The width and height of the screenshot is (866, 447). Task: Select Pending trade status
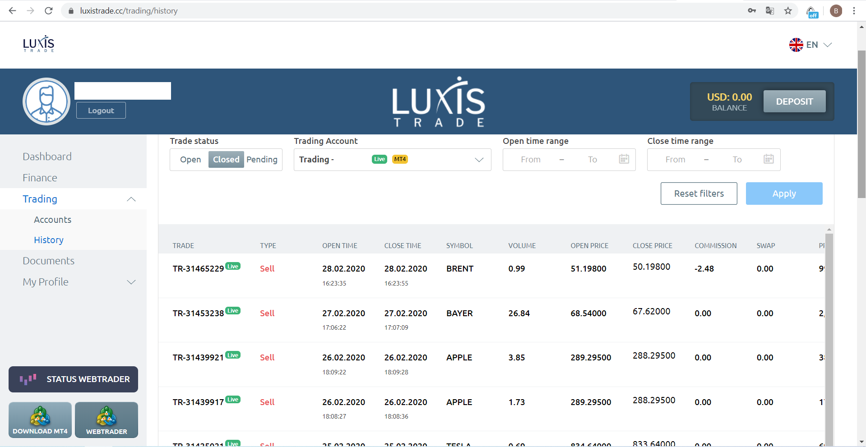coord(262,160)
